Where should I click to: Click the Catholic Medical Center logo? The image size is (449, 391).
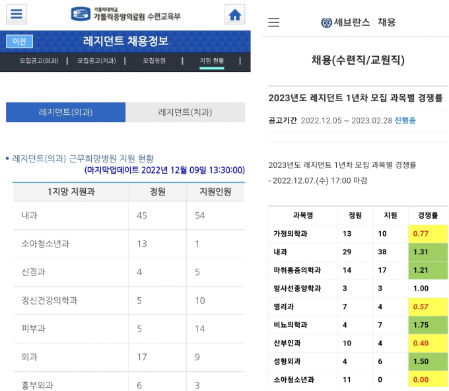click(x=125, y=14)
